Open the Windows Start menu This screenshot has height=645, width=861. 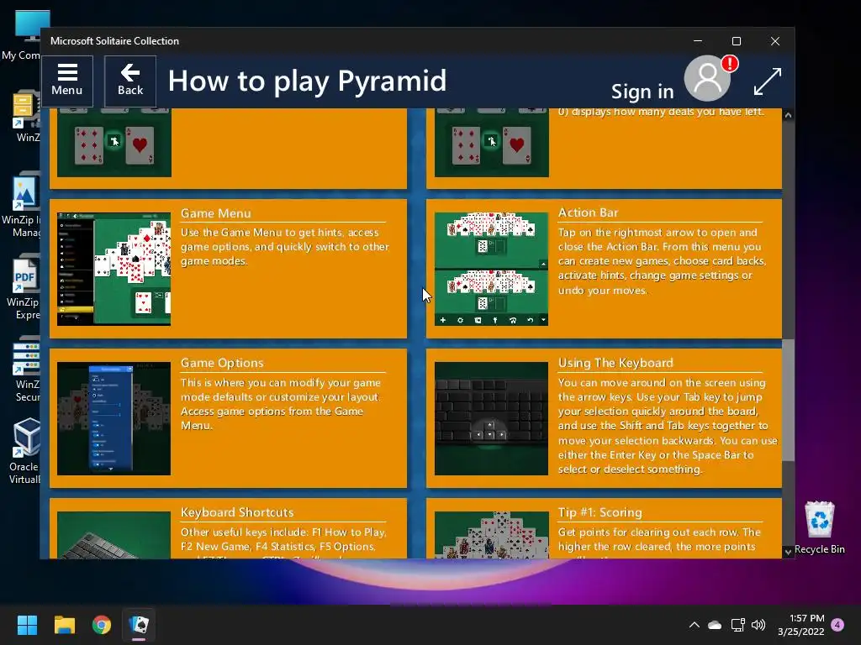[27, 625]
